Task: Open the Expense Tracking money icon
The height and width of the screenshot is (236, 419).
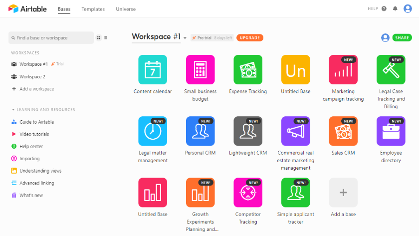Action: click(248, 69)
